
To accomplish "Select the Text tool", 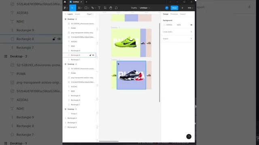I will (x=99, y=8).
